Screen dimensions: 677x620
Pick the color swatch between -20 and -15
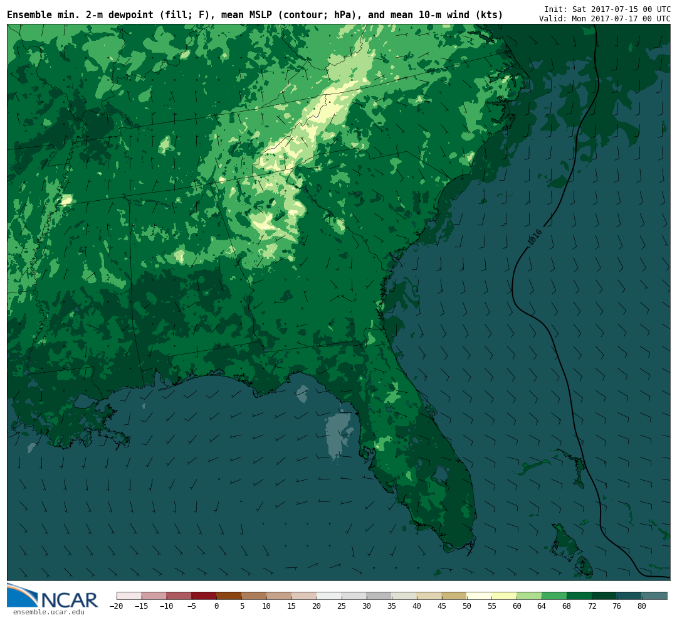129,596
